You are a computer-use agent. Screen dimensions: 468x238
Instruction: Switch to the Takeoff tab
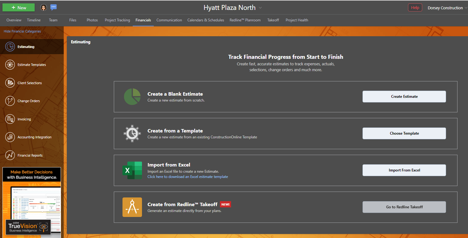[x=273, y=20]
